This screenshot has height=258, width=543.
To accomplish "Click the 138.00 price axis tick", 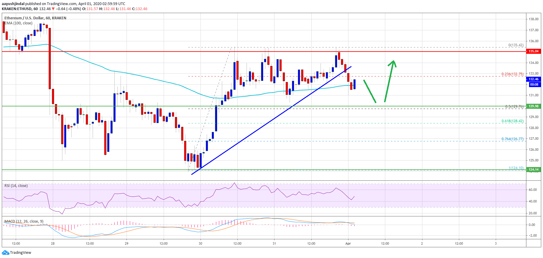I will (533, 19).
